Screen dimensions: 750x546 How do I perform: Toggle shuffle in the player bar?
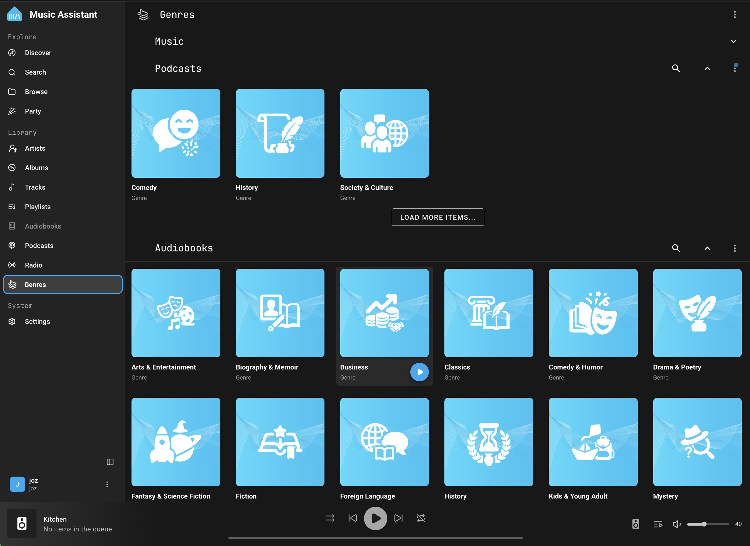click(x=330, y=518)
